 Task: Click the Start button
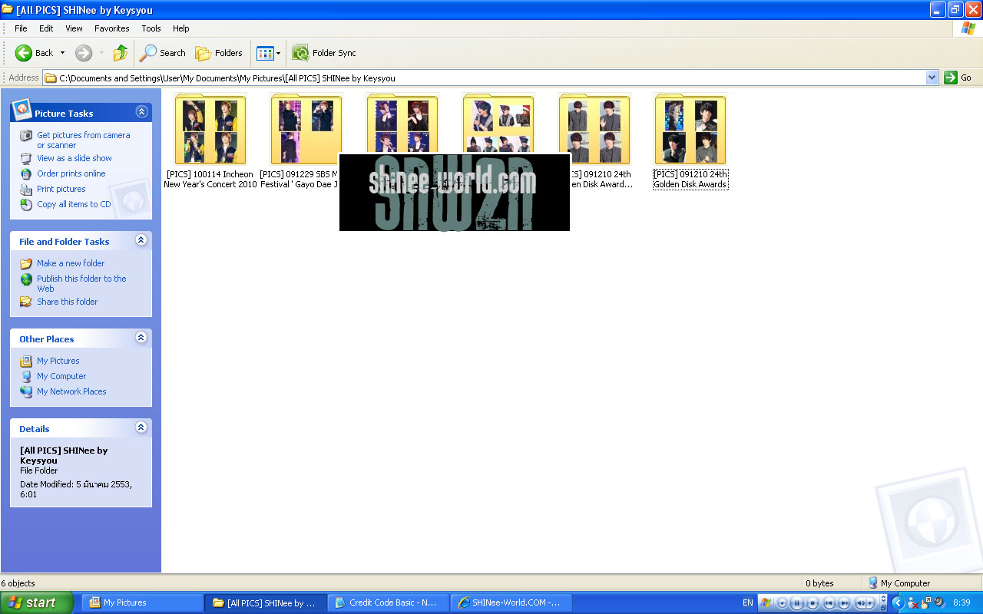[x=36, y=602]
